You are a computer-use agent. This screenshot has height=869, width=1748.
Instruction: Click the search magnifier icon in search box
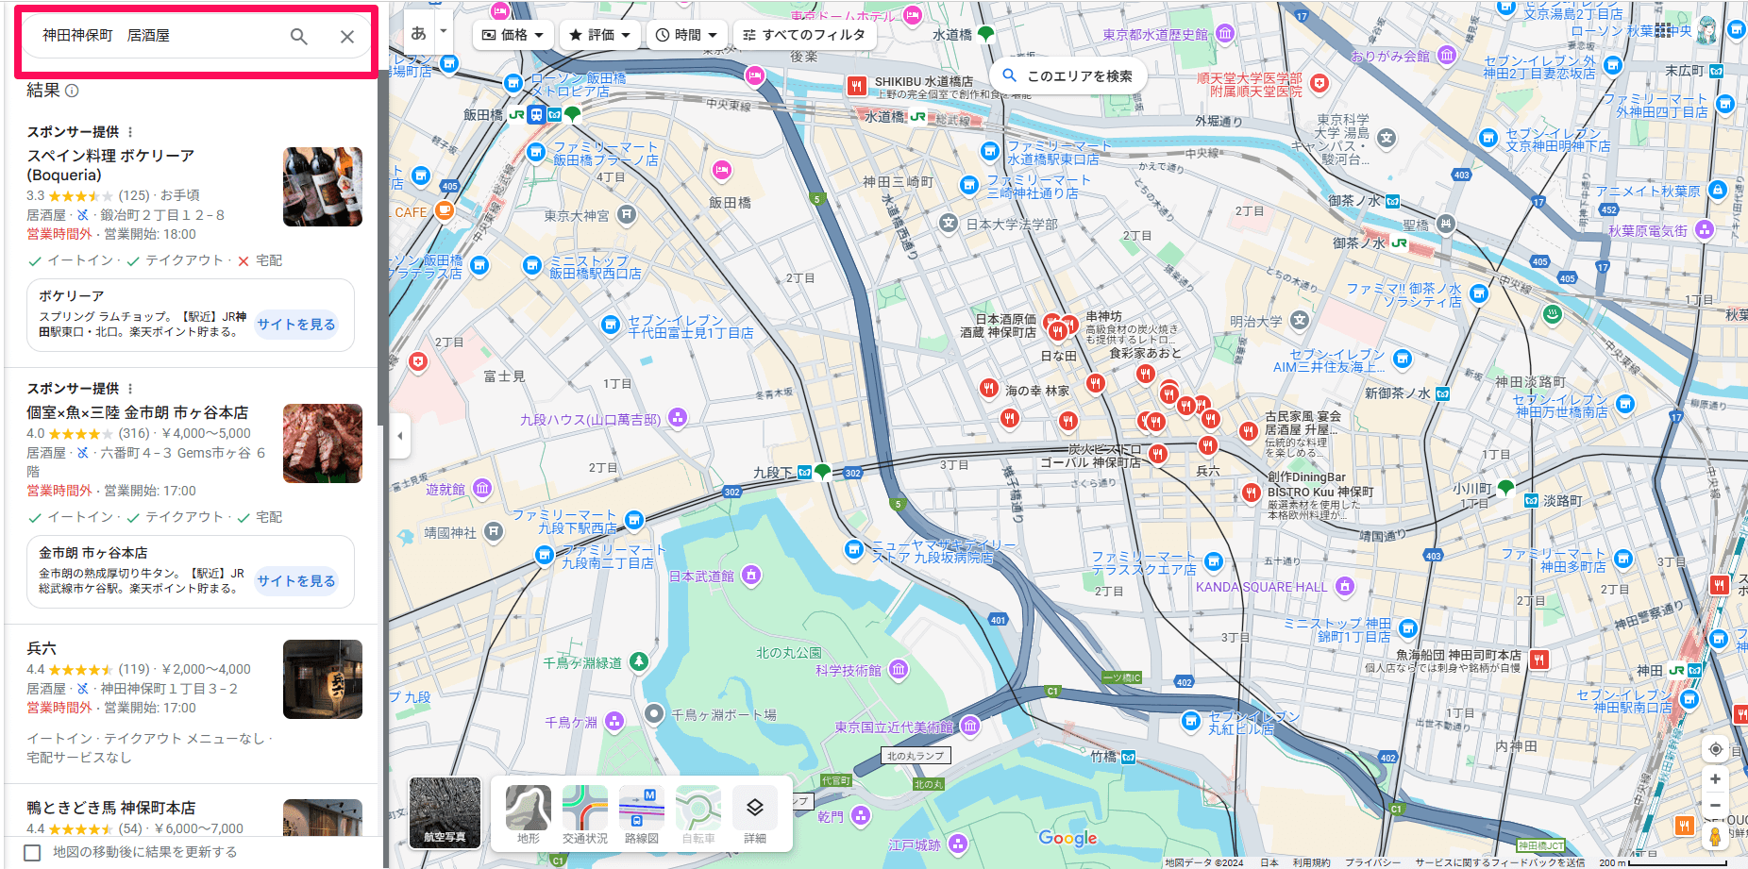pyautogui.click(x=298, y=37)
